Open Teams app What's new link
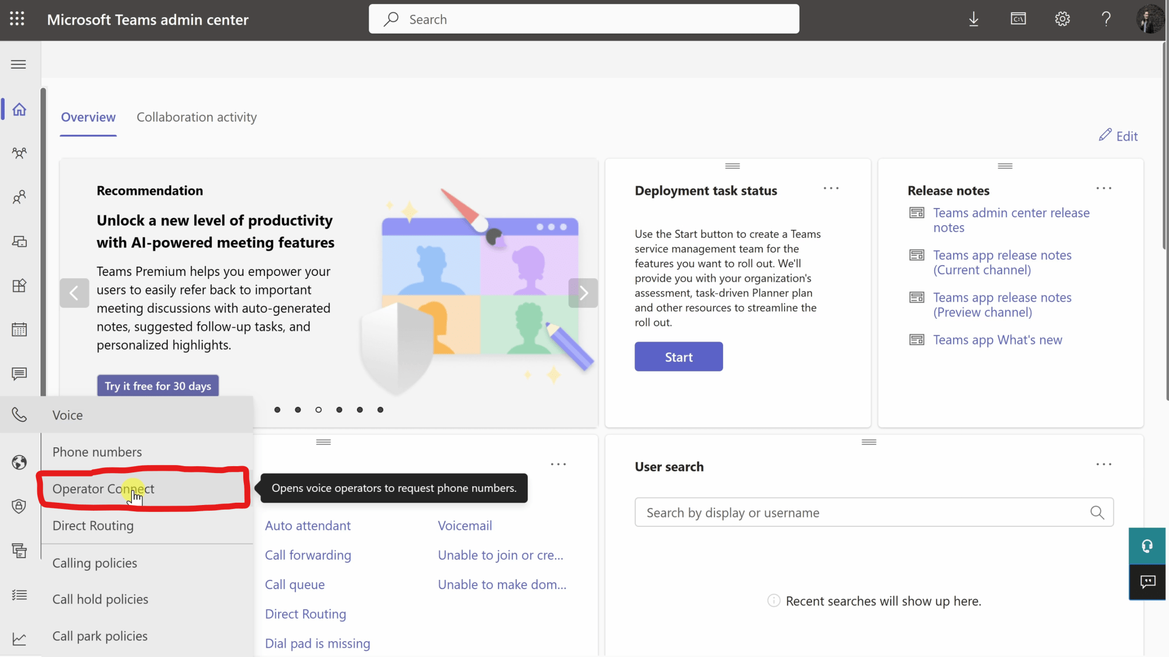 (x=997, y=340)
